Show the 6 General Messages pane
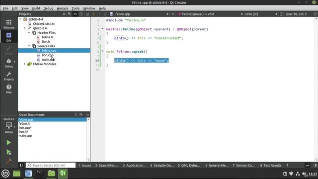Screen dimensions: 318x179 point(217,166)
